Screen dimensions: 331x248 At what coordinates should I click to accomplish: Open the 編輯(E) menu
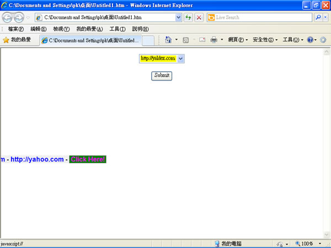pyautogui.click(x=39, y=29)
